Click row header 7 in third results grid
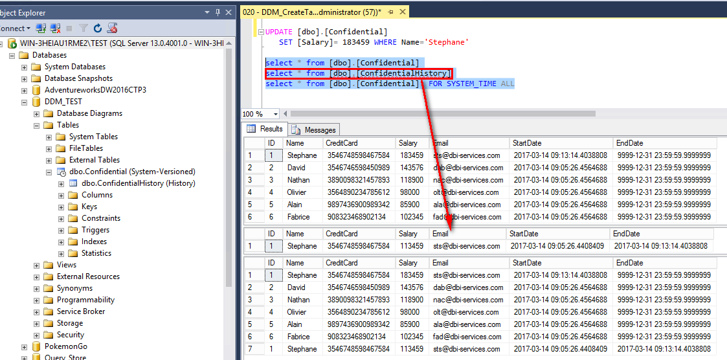 click(254, 349)
